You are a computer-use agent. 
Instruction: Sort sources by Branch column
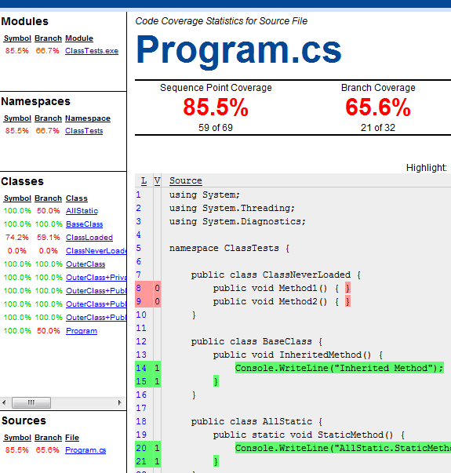48,438
